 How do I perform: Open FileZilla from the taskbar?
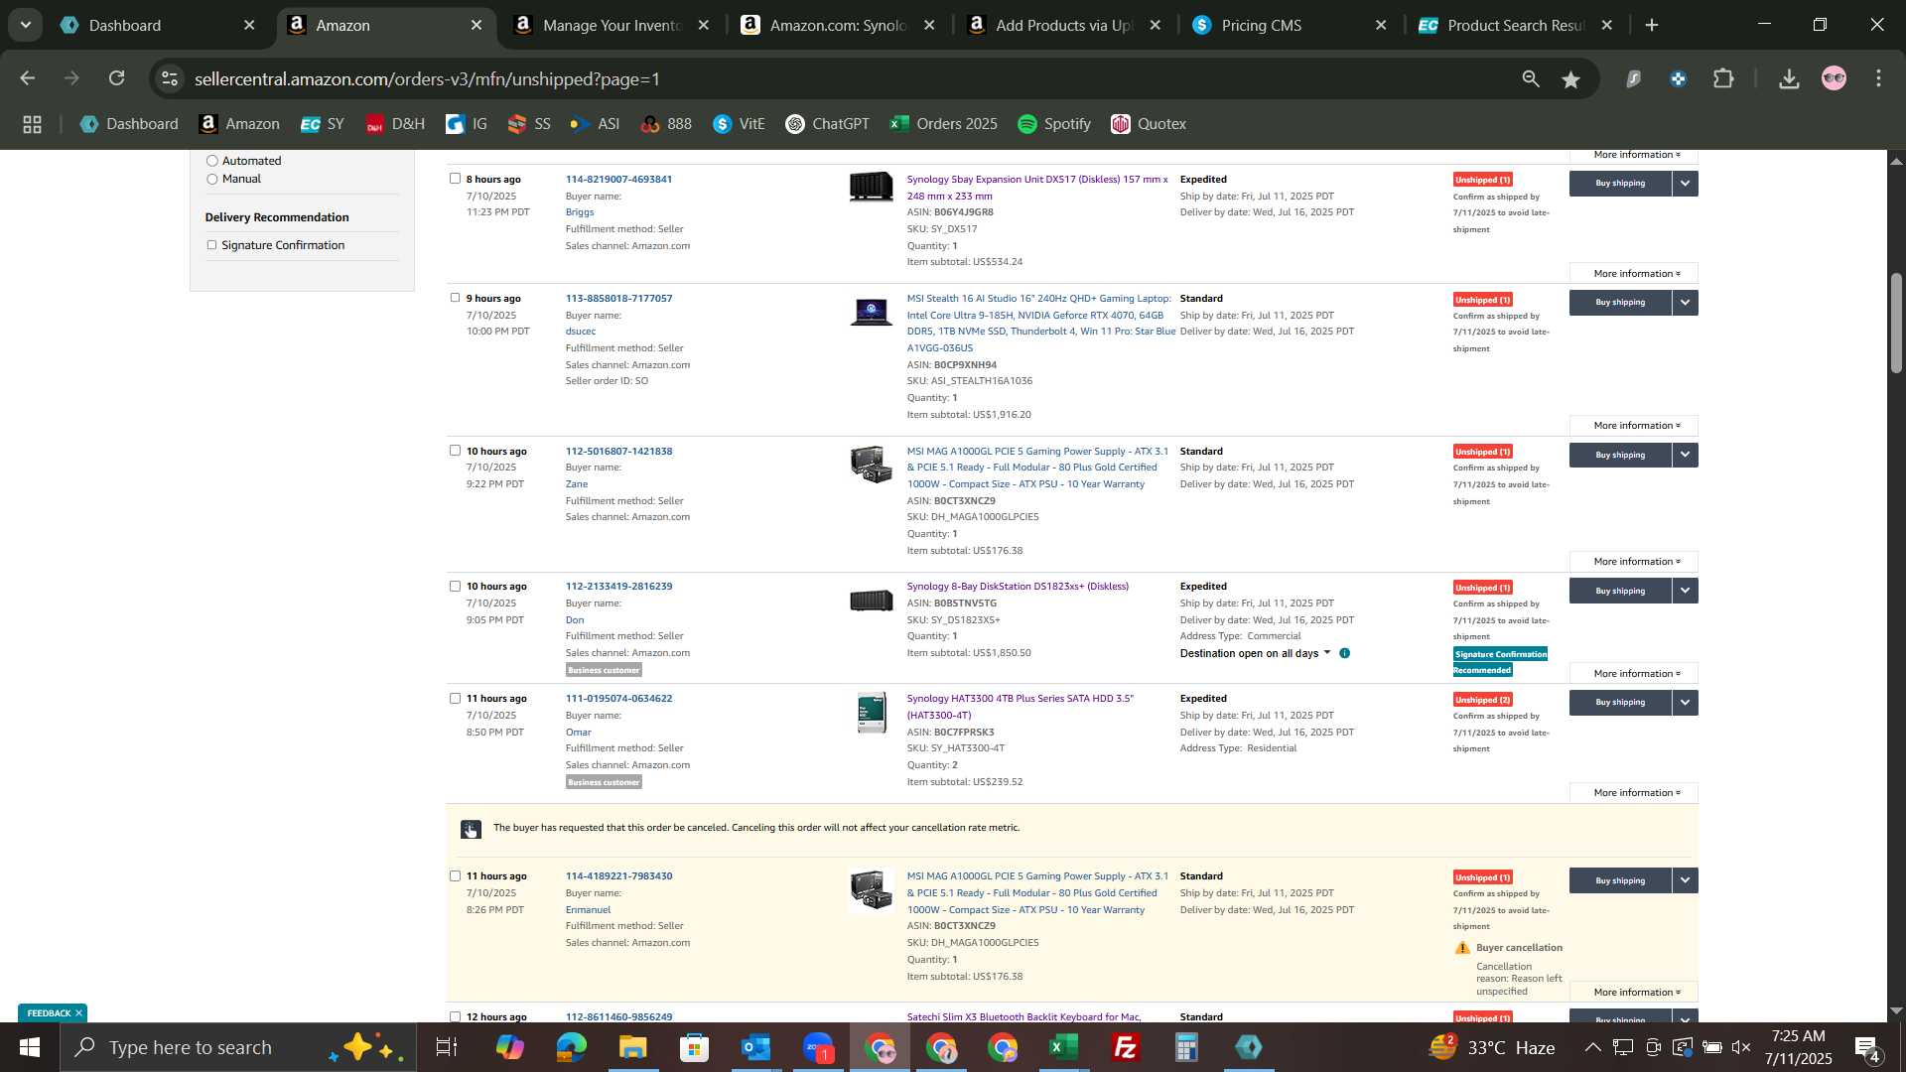tap(1125, 1047)
